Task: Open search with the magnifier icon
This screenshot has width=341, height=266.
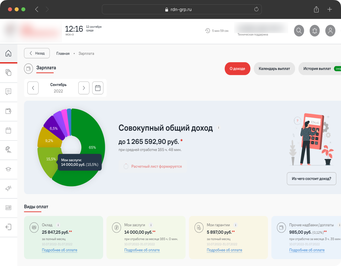Action: coord(299,31)
